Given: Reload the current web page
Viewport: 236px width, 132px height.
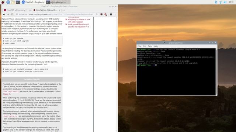Looking at the screenshot, I should coord(12,14).
